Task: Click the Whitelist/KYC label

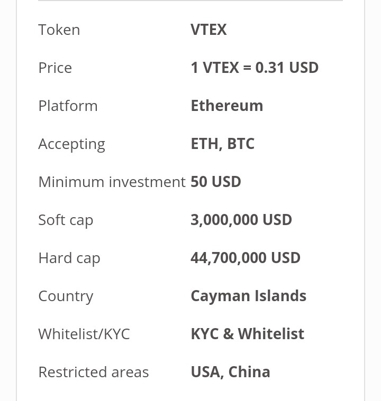Action: (x=84, y=334)
